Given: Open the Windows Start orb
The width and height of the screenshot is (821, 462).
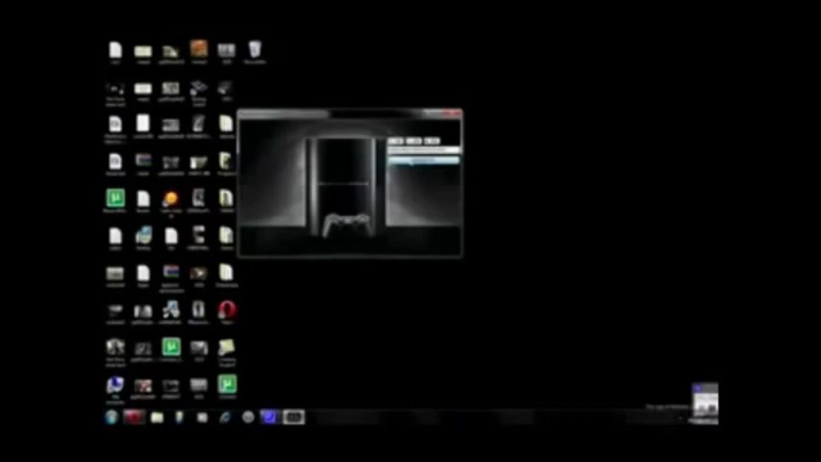Looking at the screenshot, I should (x=112, y=417).
